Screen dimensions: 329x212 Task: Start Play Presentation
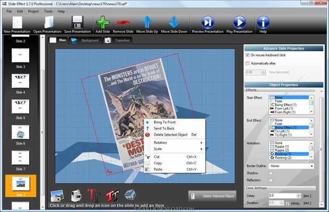(x=239, y=22)
